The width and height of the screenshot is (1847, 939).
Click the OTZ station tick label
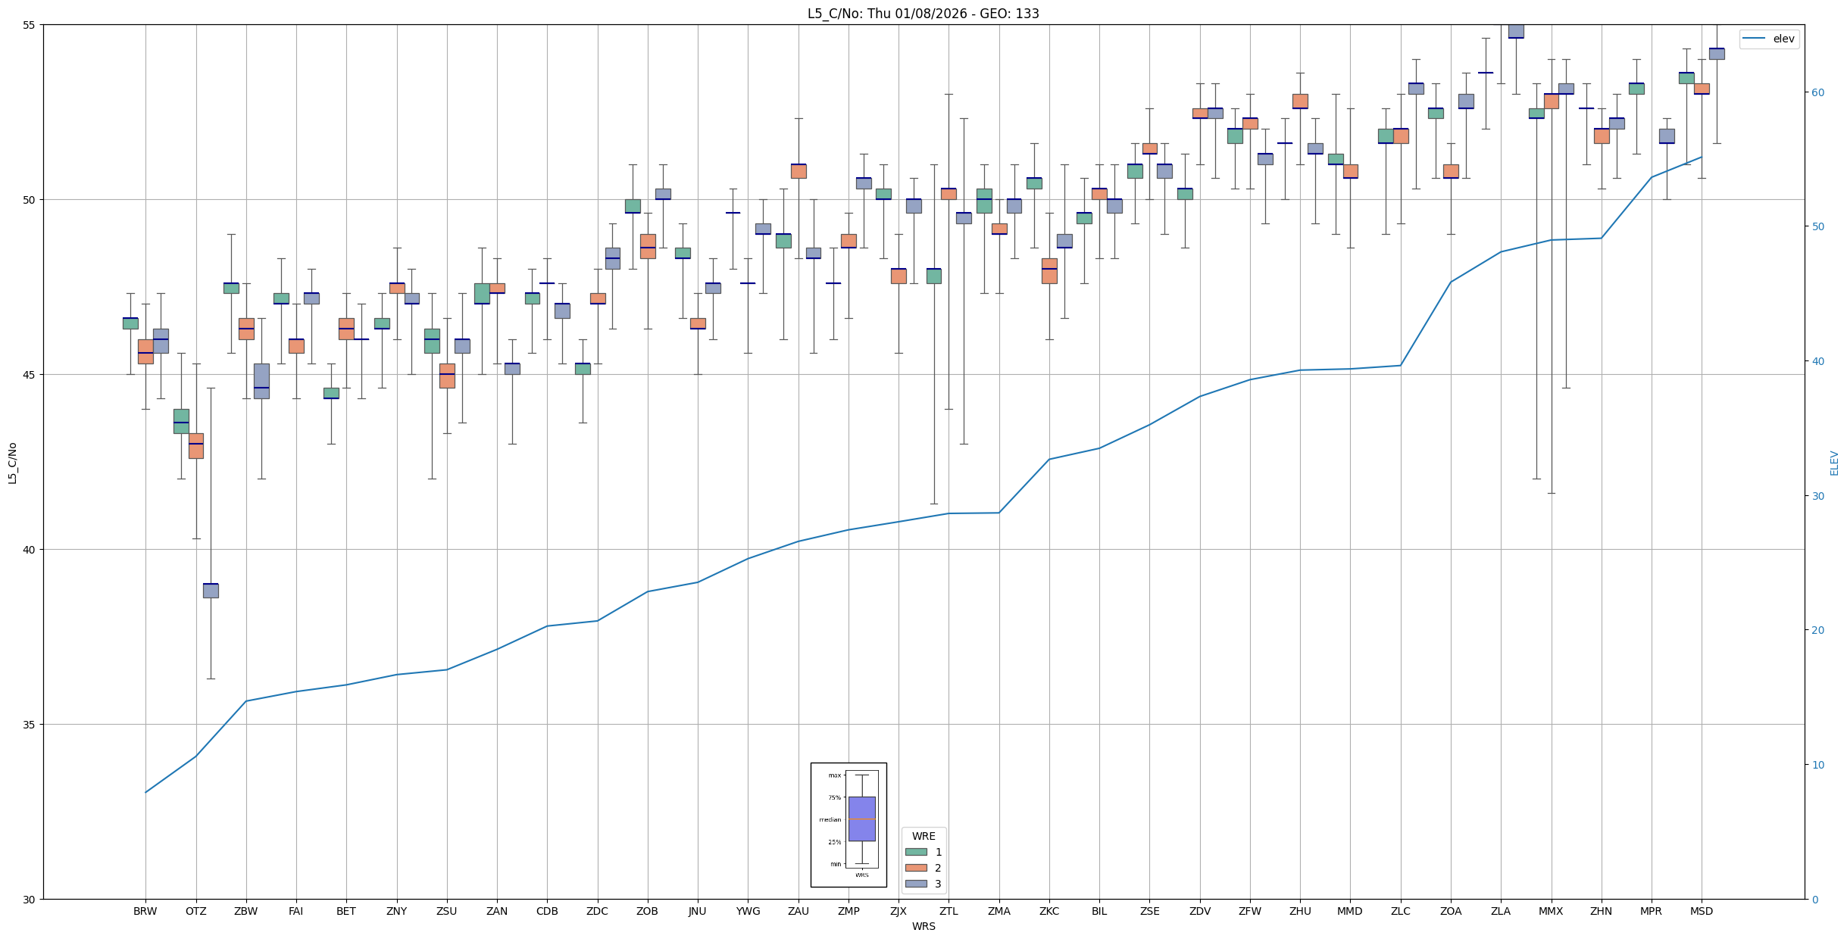(x=195, y=911)
